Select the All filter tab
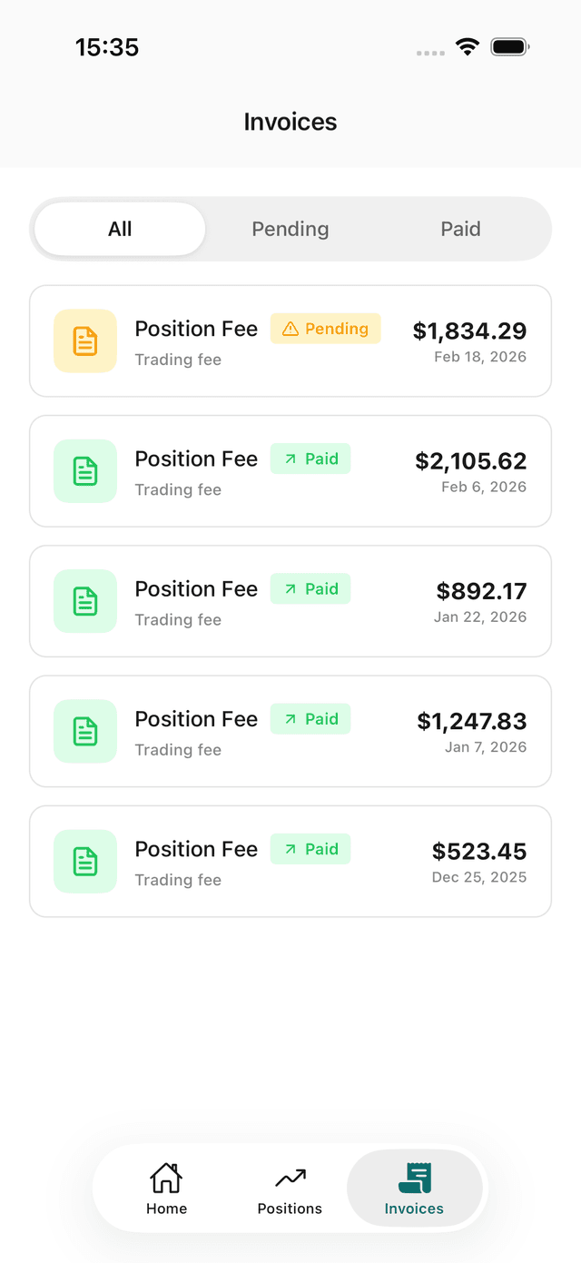 (x=119, y=229)
